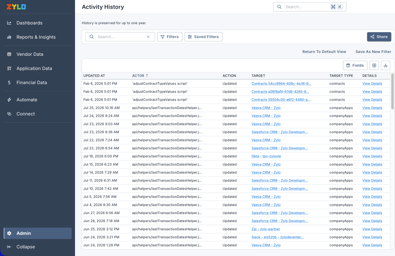
Task: Click the activity history search box
Action: pyautogui.click(x=120, y=37)
